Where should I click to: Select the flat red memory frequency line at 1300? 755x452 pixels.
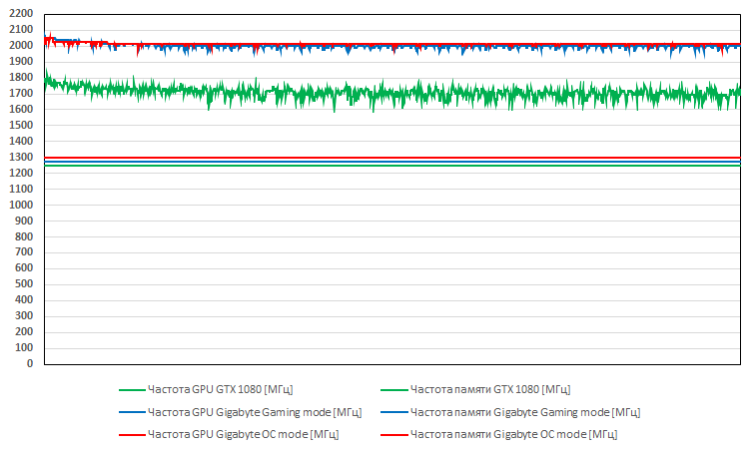pos(399,157)
